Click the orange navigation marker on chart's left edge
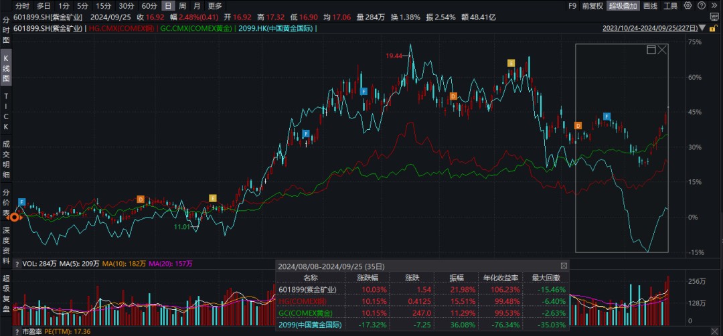The height and width of the screenshot is (336, 723). pos(13,217)
